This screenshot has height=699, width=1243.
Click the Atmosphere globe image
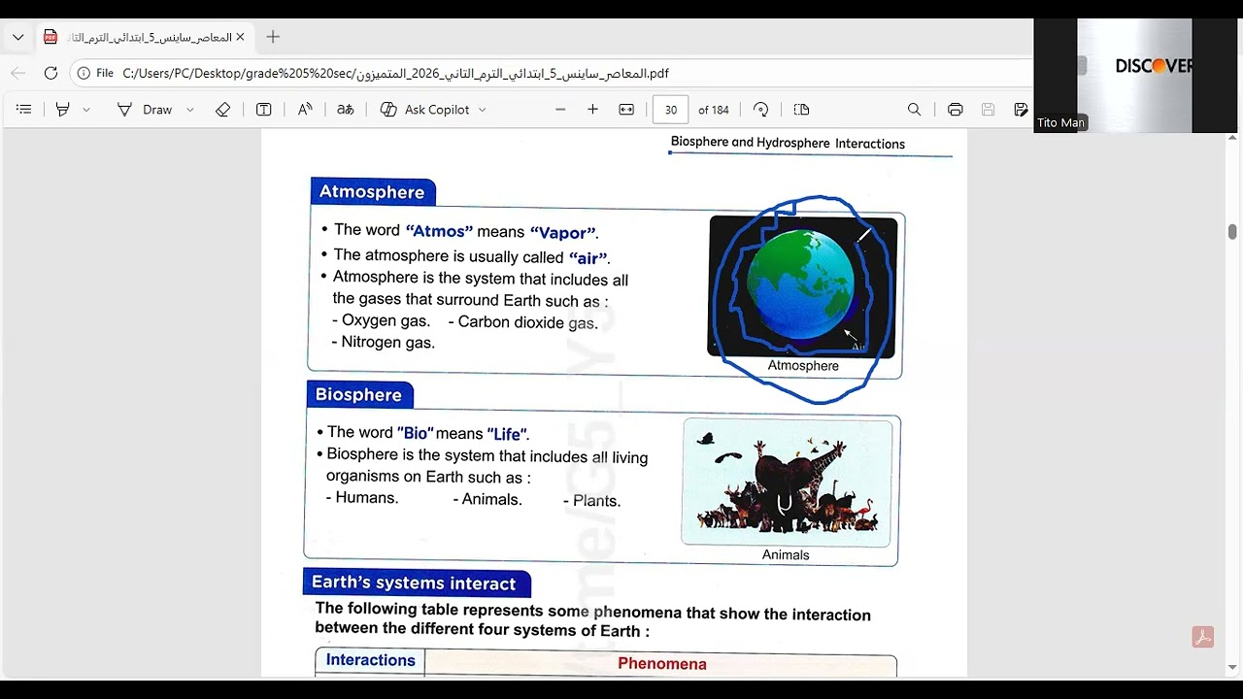click(x=802, y=287)
